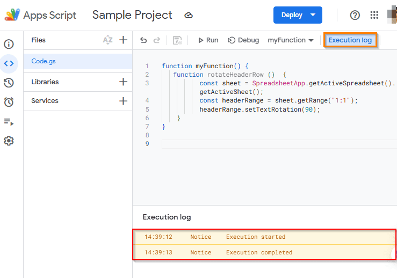
Task: Run the selected function
Action: pyautogui.click(x=208, y=40)
